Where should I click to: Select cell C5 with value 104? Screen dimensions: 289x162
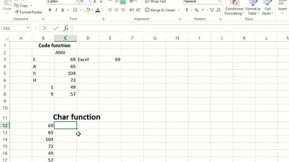click(x=65, y=73)
